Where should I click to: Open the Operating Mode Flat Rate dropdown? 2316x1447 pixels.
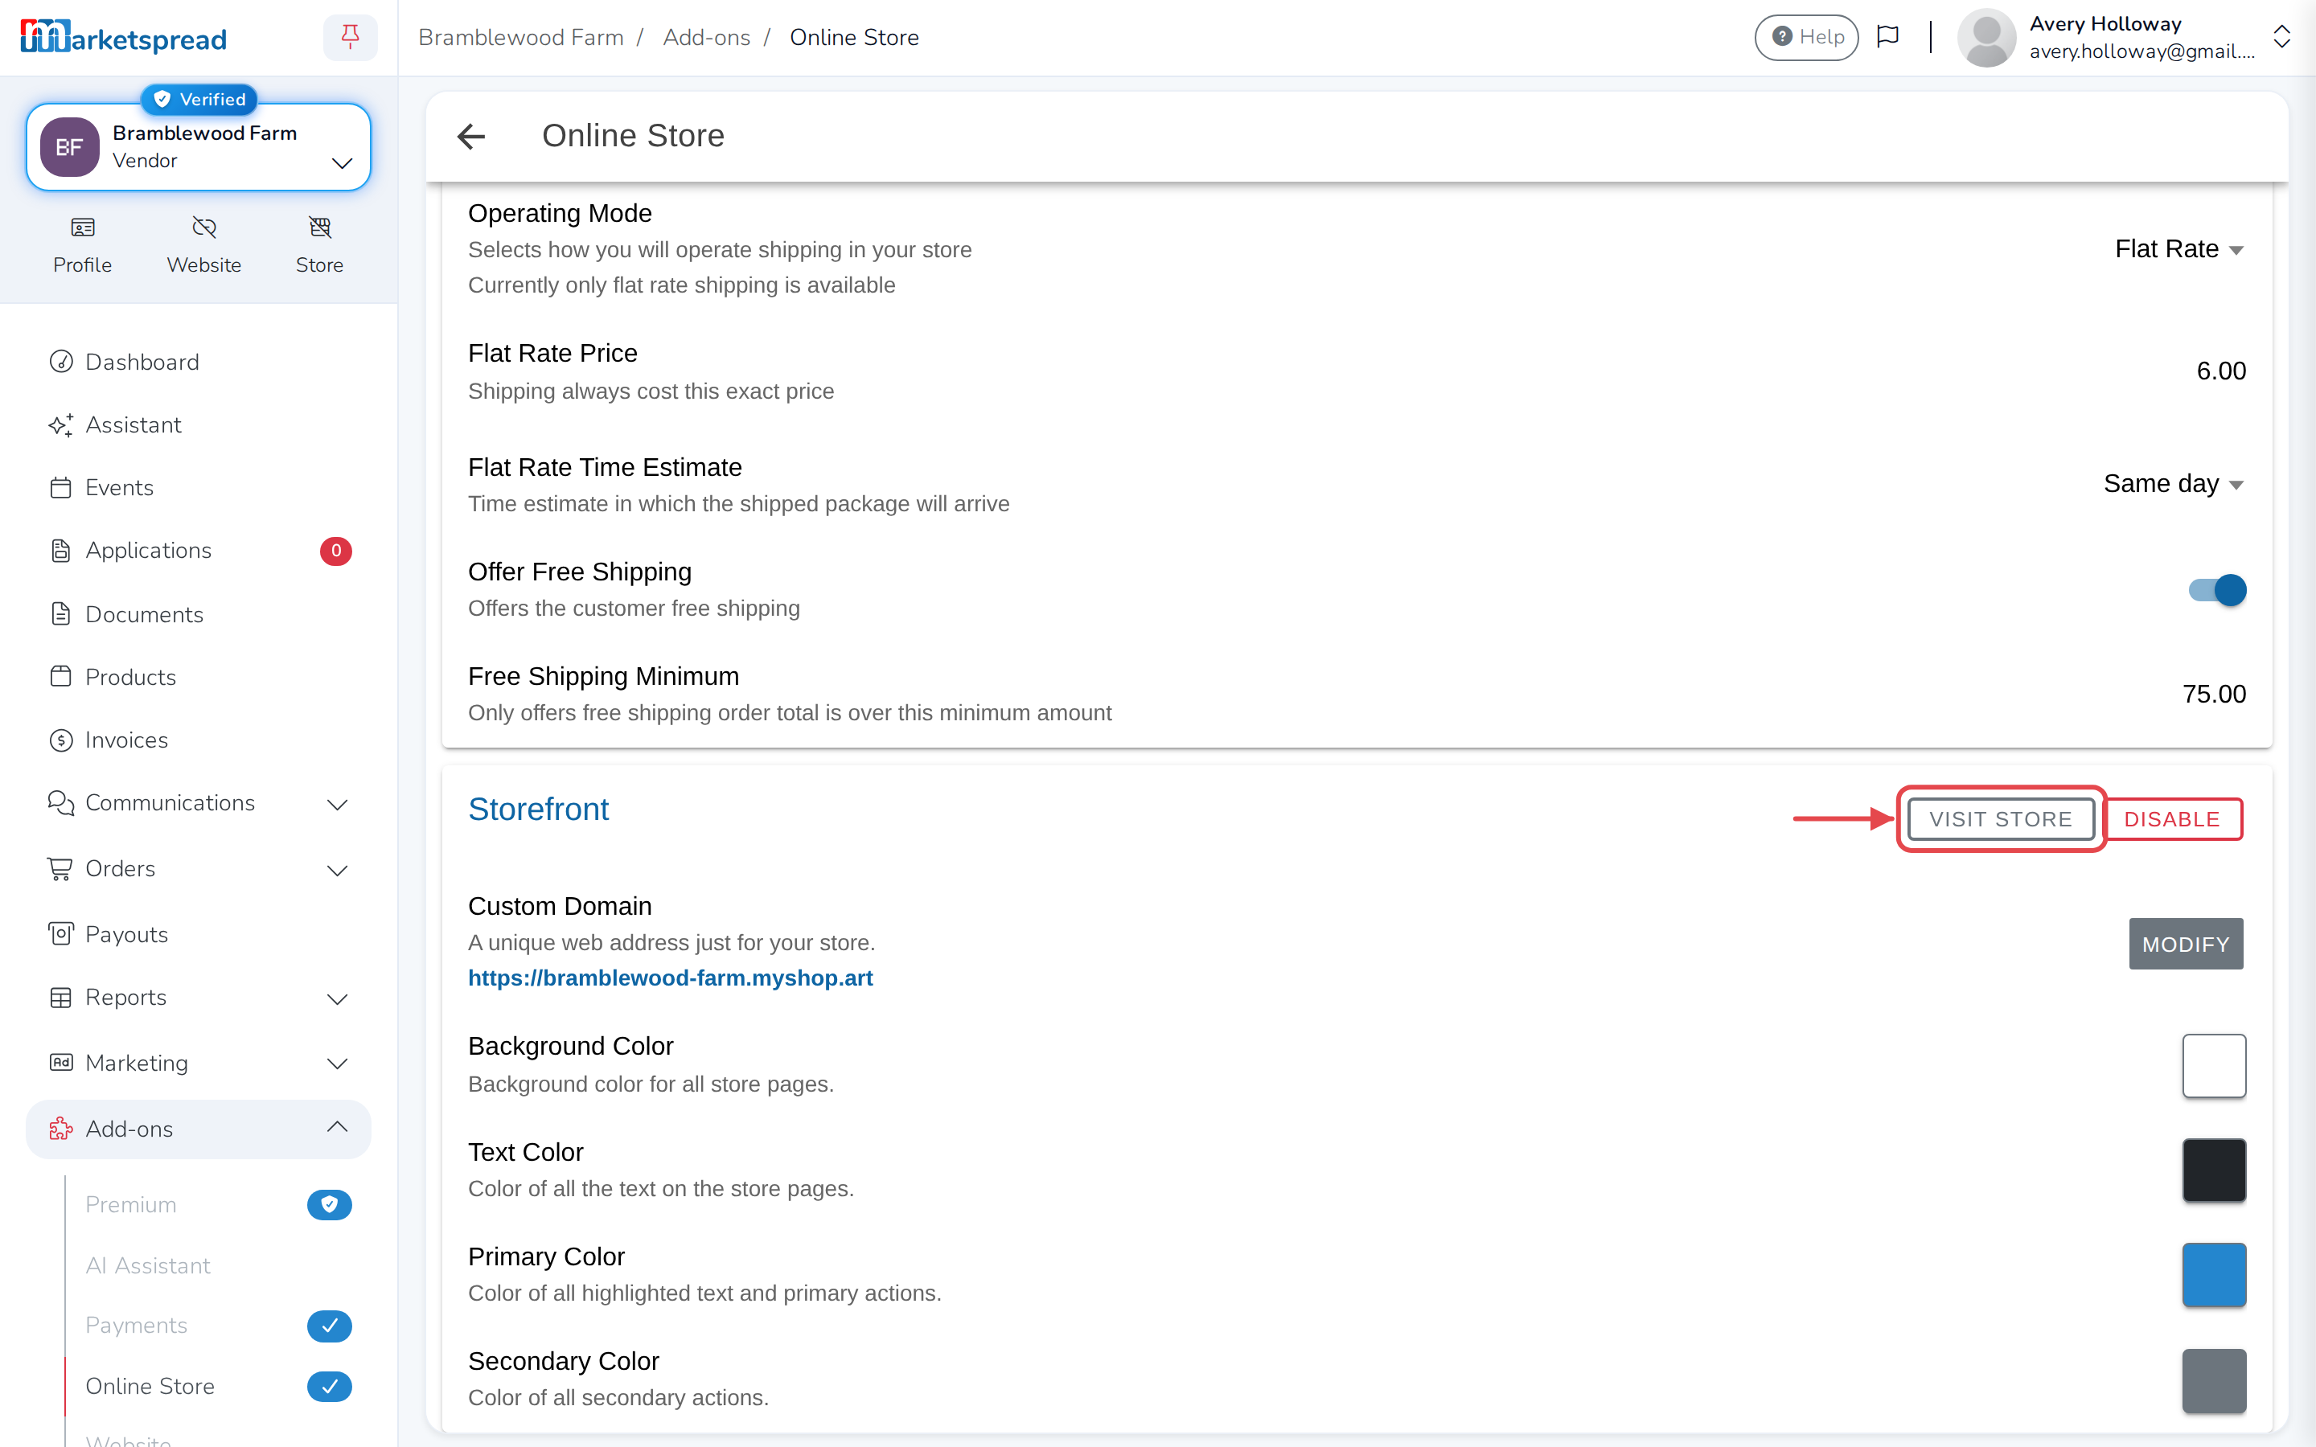2178,249
